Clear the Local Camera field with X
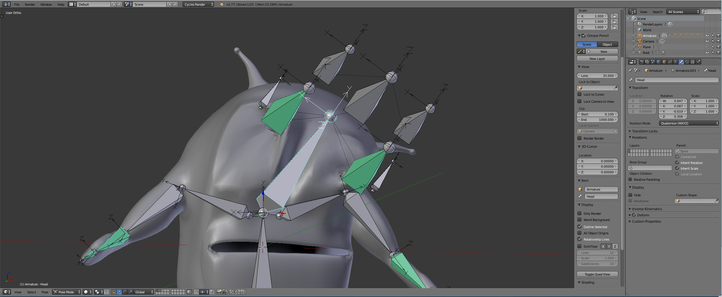The width and height of the screenshot is (722, 297). coord(615,131)
